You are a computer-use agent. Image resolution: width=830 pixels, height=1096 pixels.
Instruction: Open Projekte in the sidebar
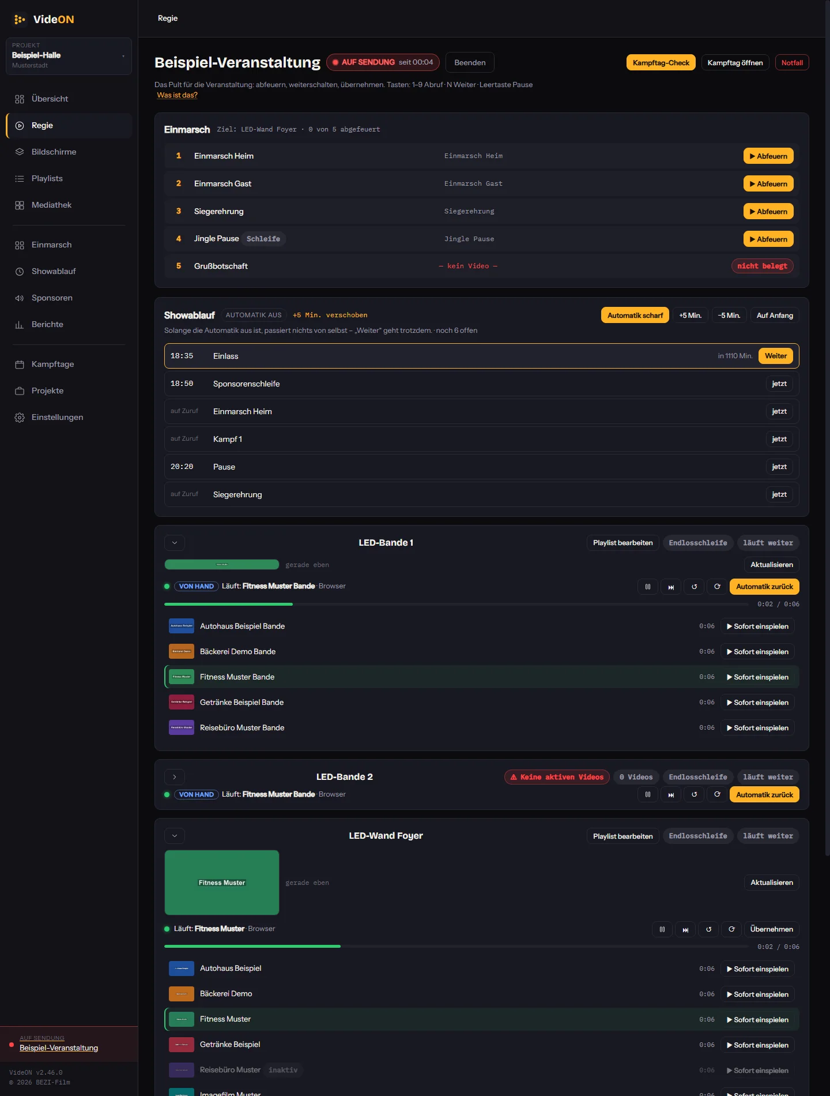click(x=69, y=391)
